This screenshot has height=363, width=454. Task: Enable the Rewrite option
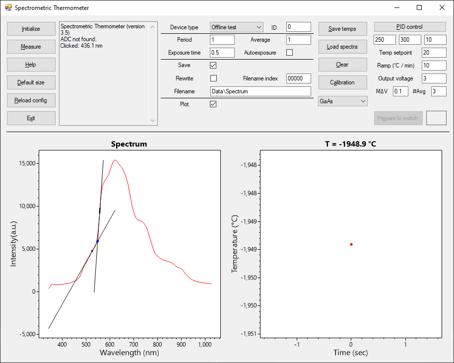click(213, 77)
